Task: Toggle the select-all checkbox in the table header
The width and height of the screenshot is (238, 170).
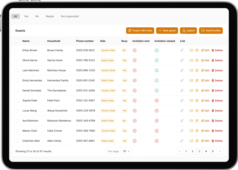Action: [17, 41]
